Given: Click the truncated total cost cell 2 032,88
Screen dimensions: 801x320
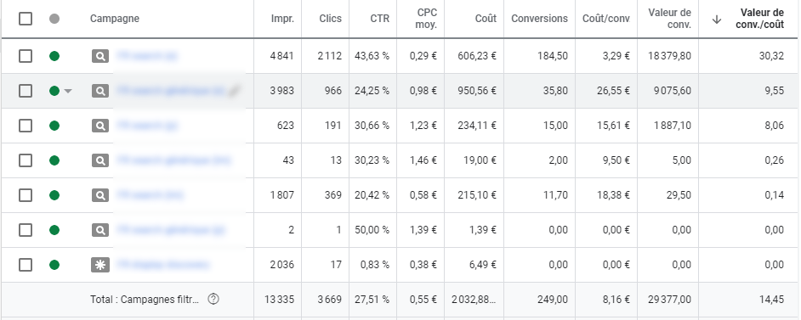Looking at the screenshot, I should (474, 300).
